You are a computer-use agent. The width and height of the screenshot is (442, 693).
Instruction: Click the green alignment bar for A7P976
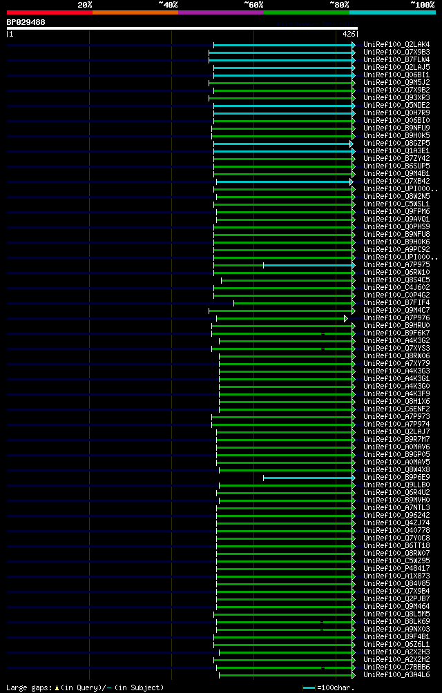pos(280,318)
